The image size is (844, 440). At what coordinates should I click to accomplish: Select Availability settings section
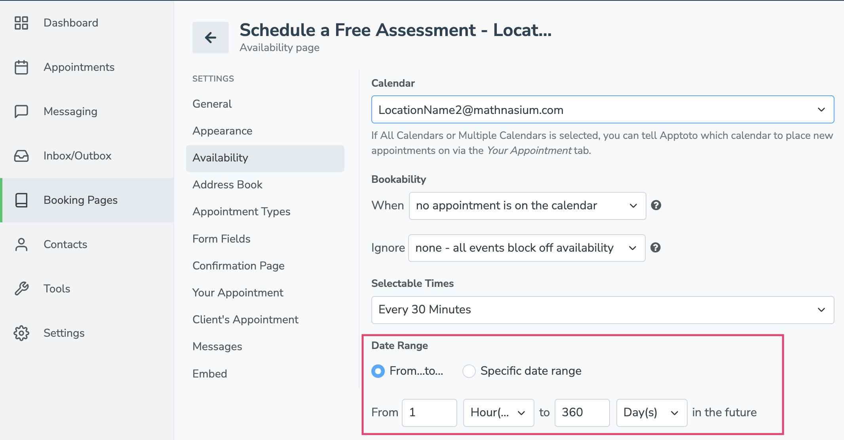coord(265,158)
